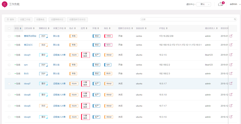Open the idosql8 host name link
The image size is (241, 124).
(27, 95)
